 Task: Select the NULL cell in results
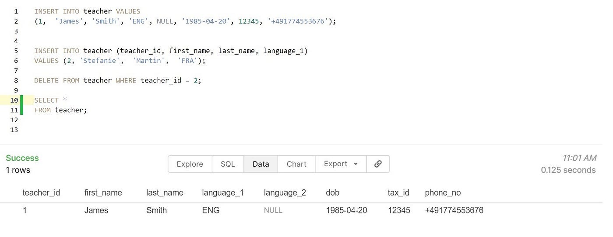[273, 210]
